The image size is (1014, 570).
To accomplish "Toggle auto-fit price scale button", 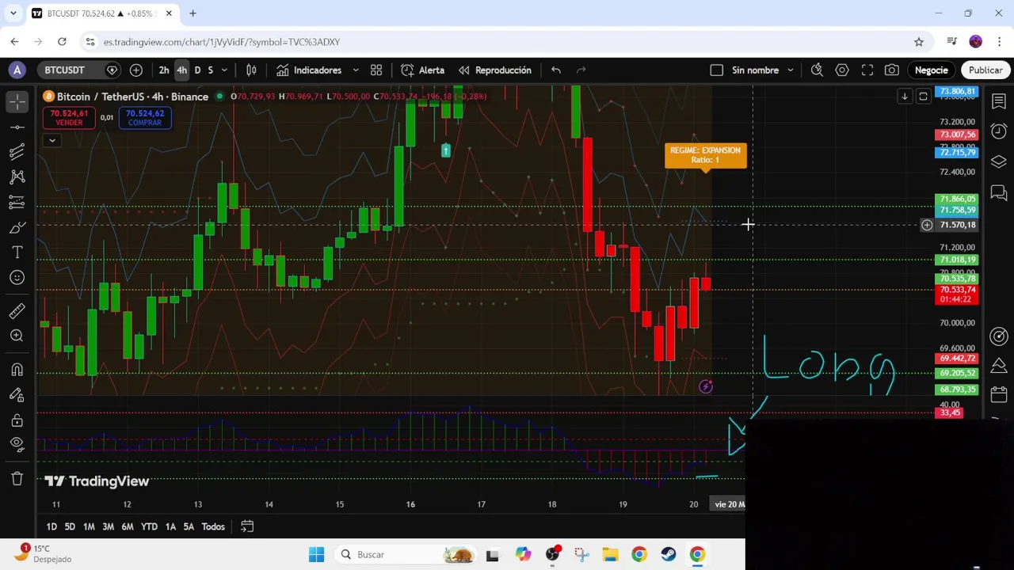I will [923, 97].
